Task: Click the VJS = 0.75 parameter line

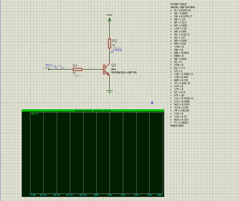Action: tap(179, 117)
